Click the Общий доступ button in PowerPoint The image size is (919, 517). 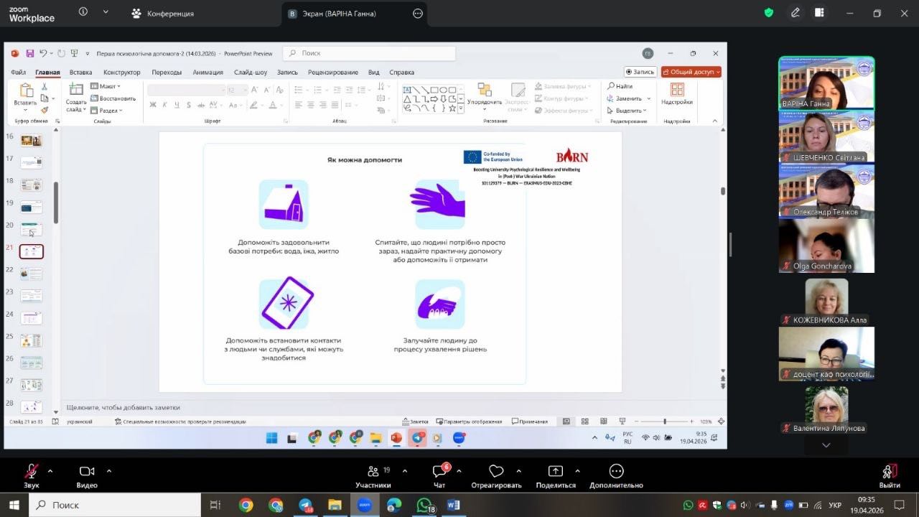(691, 72)
